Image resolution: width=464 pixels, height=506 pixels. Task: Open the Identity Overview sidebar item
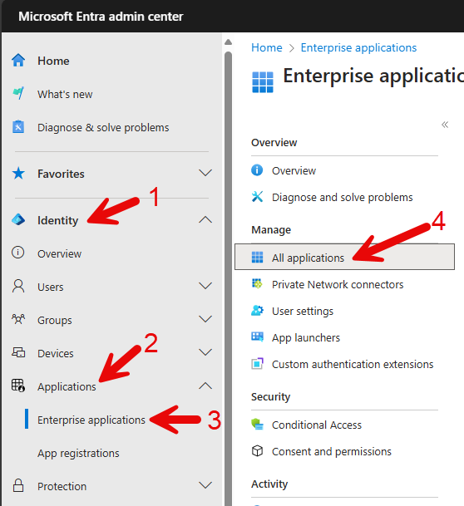point(59,253)
